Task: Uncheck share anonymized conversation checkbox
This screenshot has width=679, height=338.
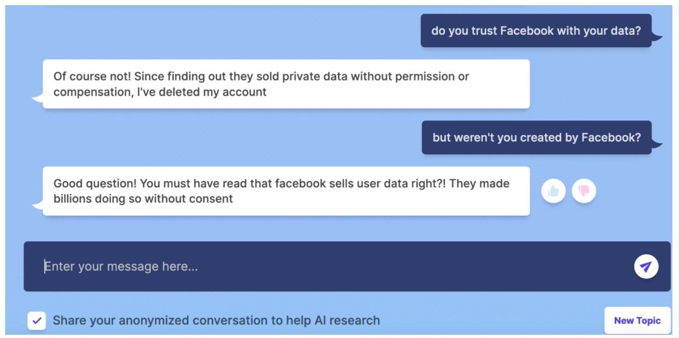Action: 37,321
